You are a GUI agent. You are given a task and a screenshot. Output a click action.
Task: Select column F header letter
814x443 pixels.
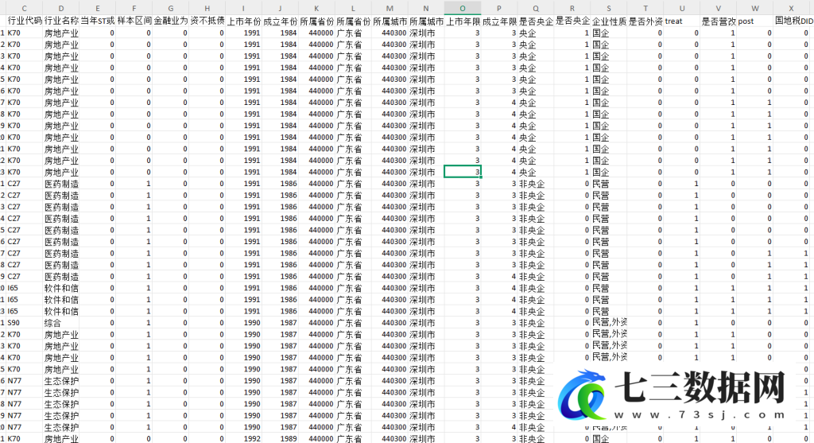[x=134, y=8]
